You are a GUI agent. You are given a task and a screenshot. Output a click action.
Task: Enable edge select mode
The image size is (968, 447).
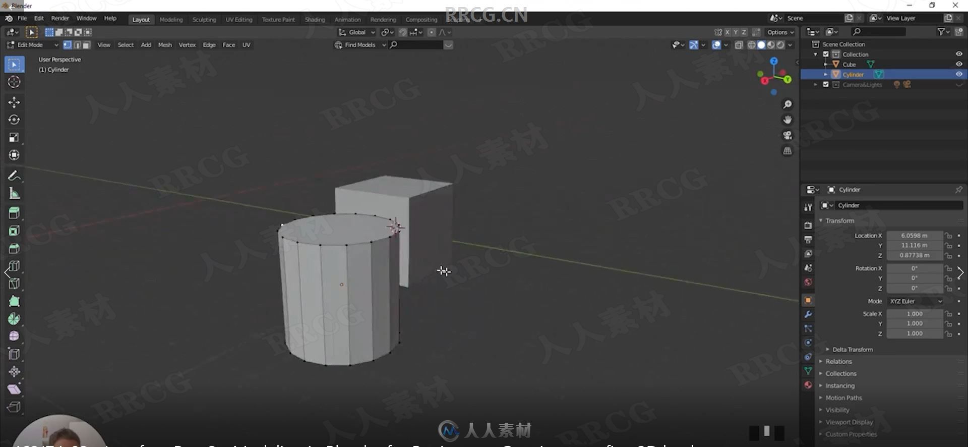click(x=77, y=45)
